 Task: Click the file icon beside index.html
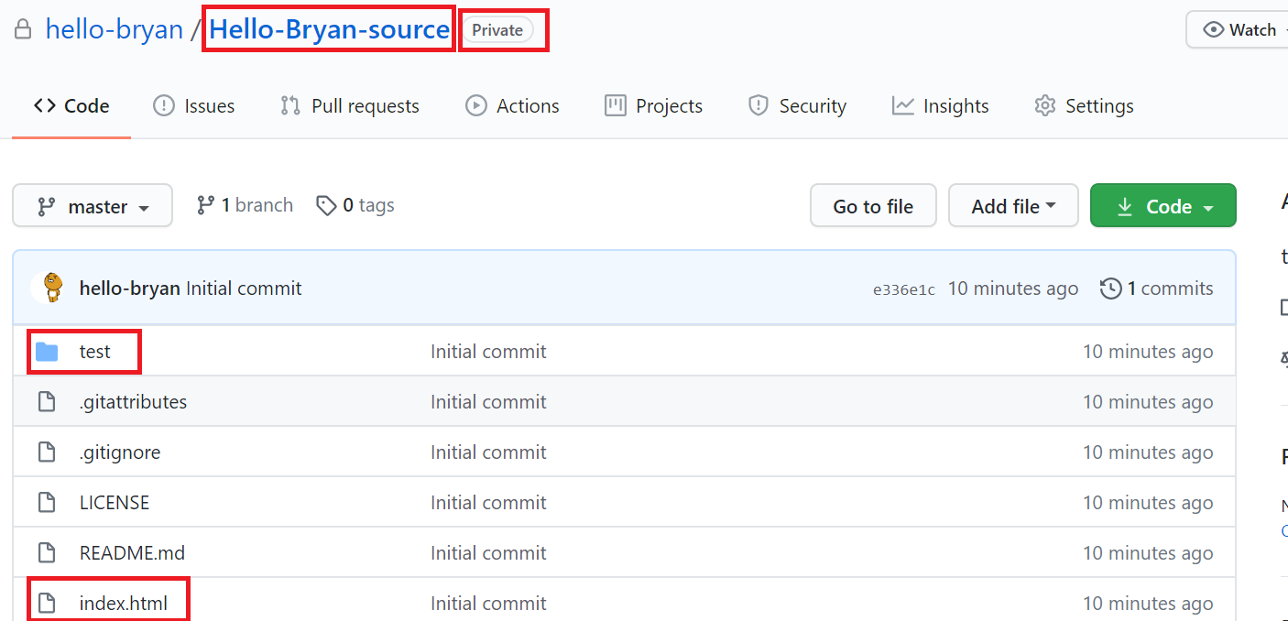(47, 604)
